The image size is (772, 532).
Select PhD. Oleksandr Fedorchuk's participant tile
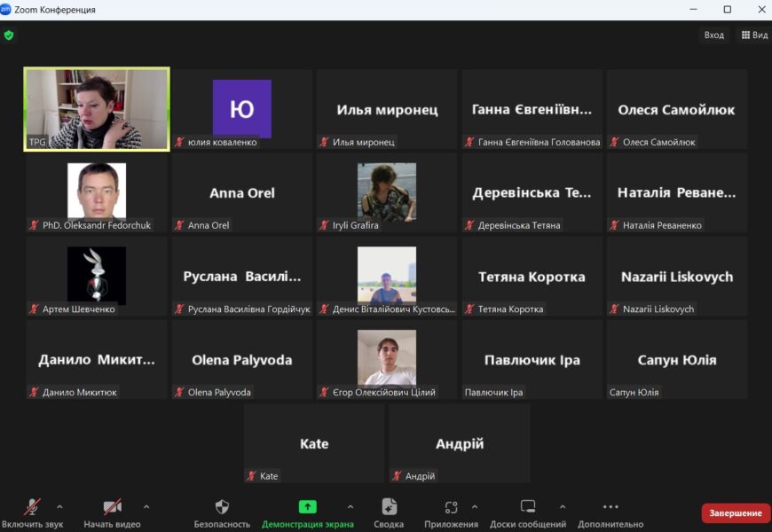(x=97, y=192)
